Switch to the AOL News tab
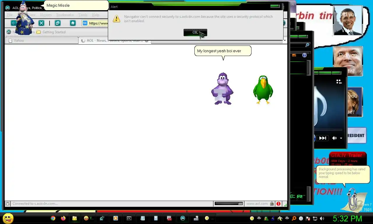373x224 pixels. tap(115, 41)
